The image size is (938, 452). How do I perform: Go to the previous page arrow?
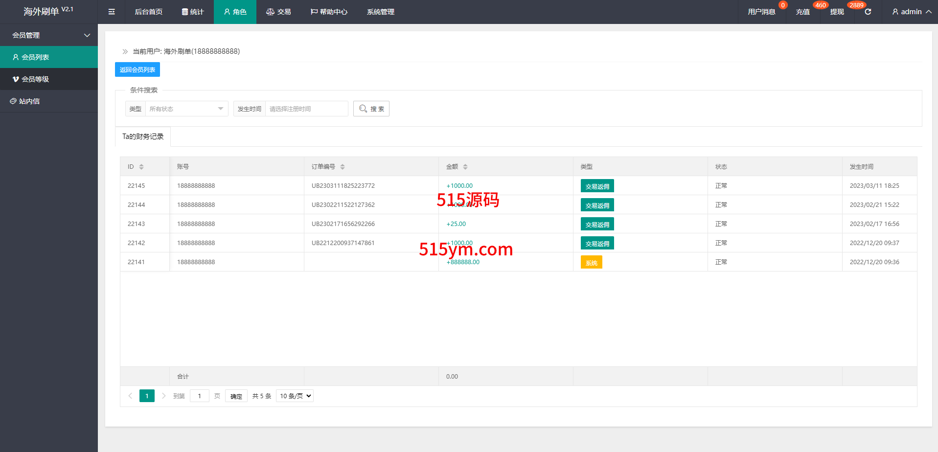[130, 396]
